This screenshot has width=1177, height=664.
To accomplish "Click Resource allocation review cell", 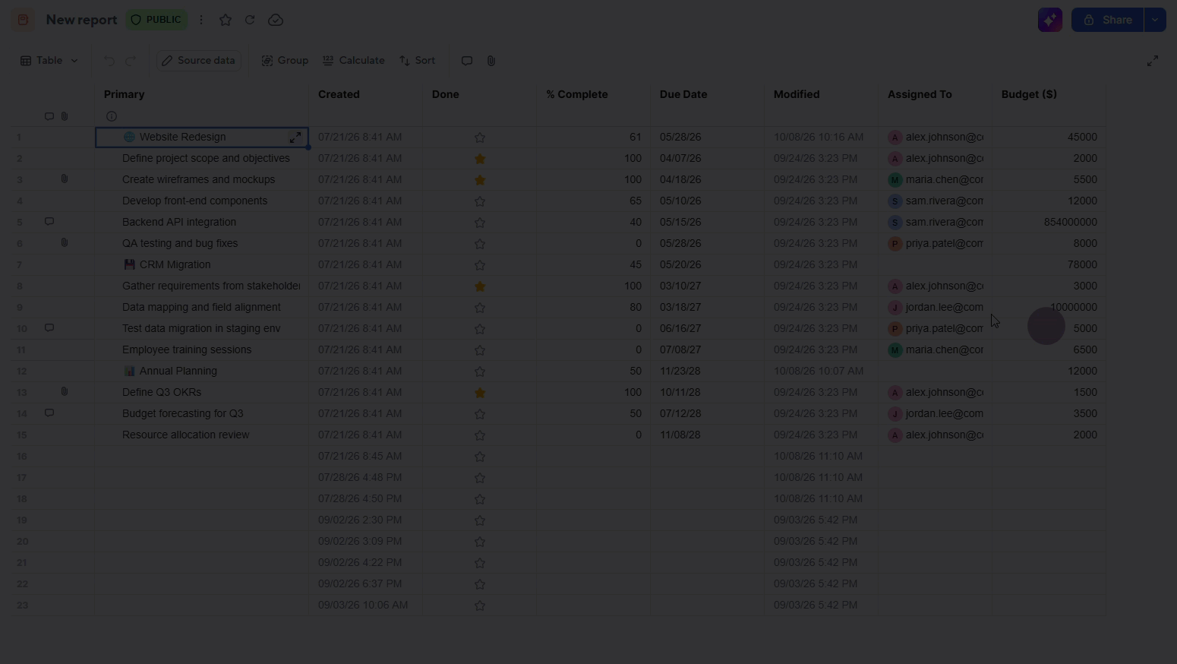I will pos(201,435).
